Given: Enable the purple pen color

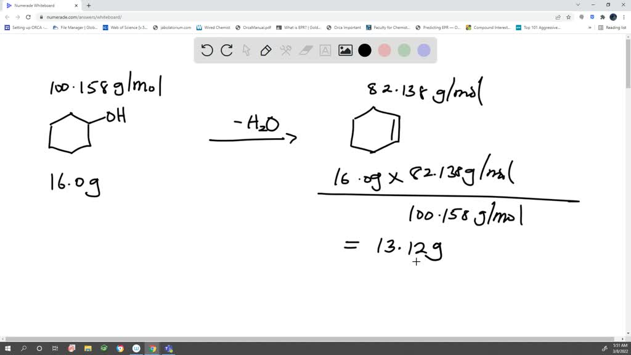Looking at the screenshot, I should coord(424,51).
